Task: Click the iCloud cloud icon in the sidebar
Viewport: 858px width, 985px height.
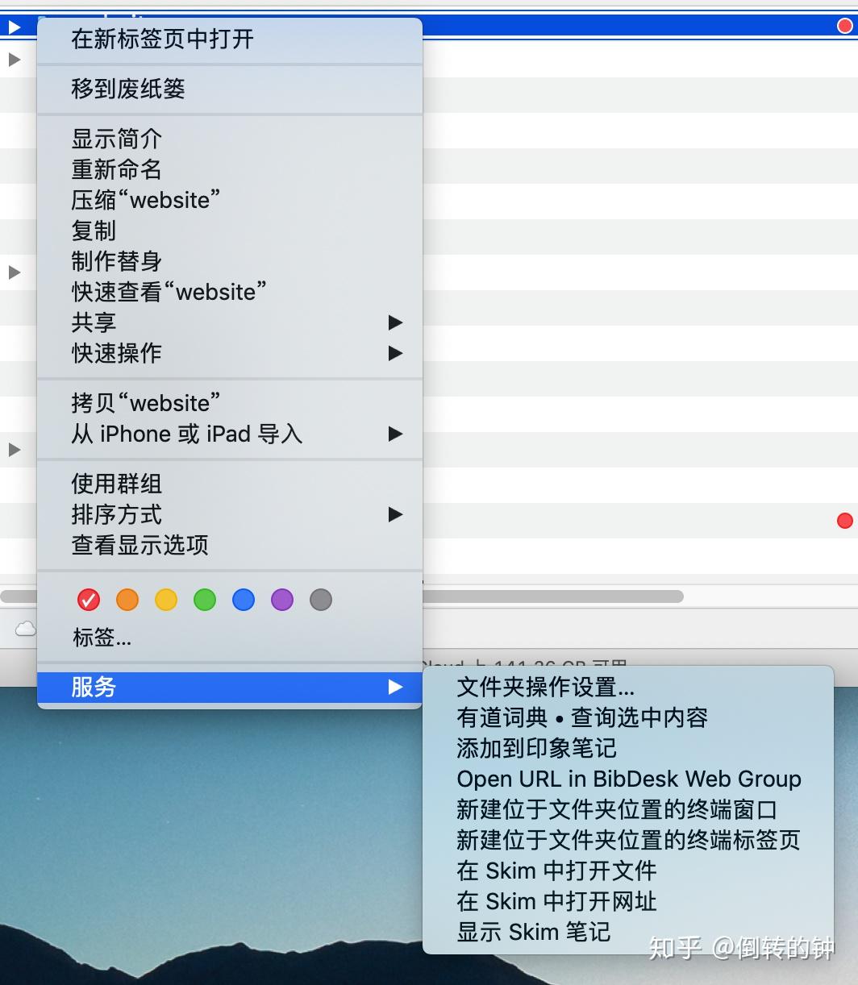Action: 24,628
